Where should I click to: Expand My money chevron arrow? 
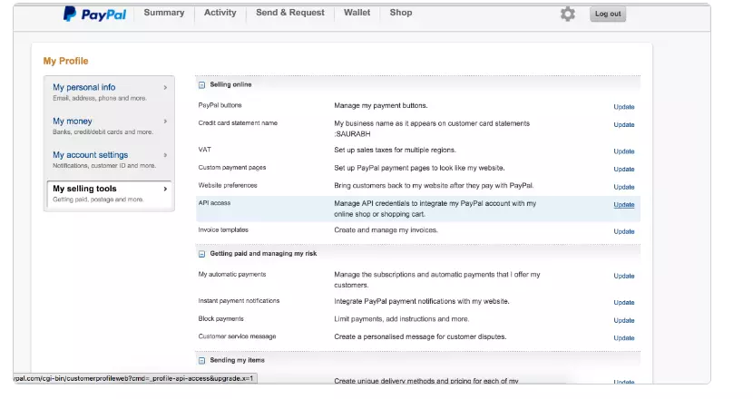pyautogui.click(x=165, y=121)
